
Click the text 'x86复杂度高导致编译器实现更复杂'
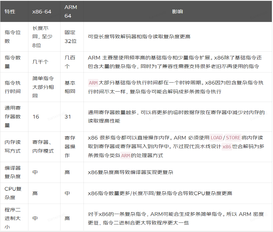pos(130,172)
